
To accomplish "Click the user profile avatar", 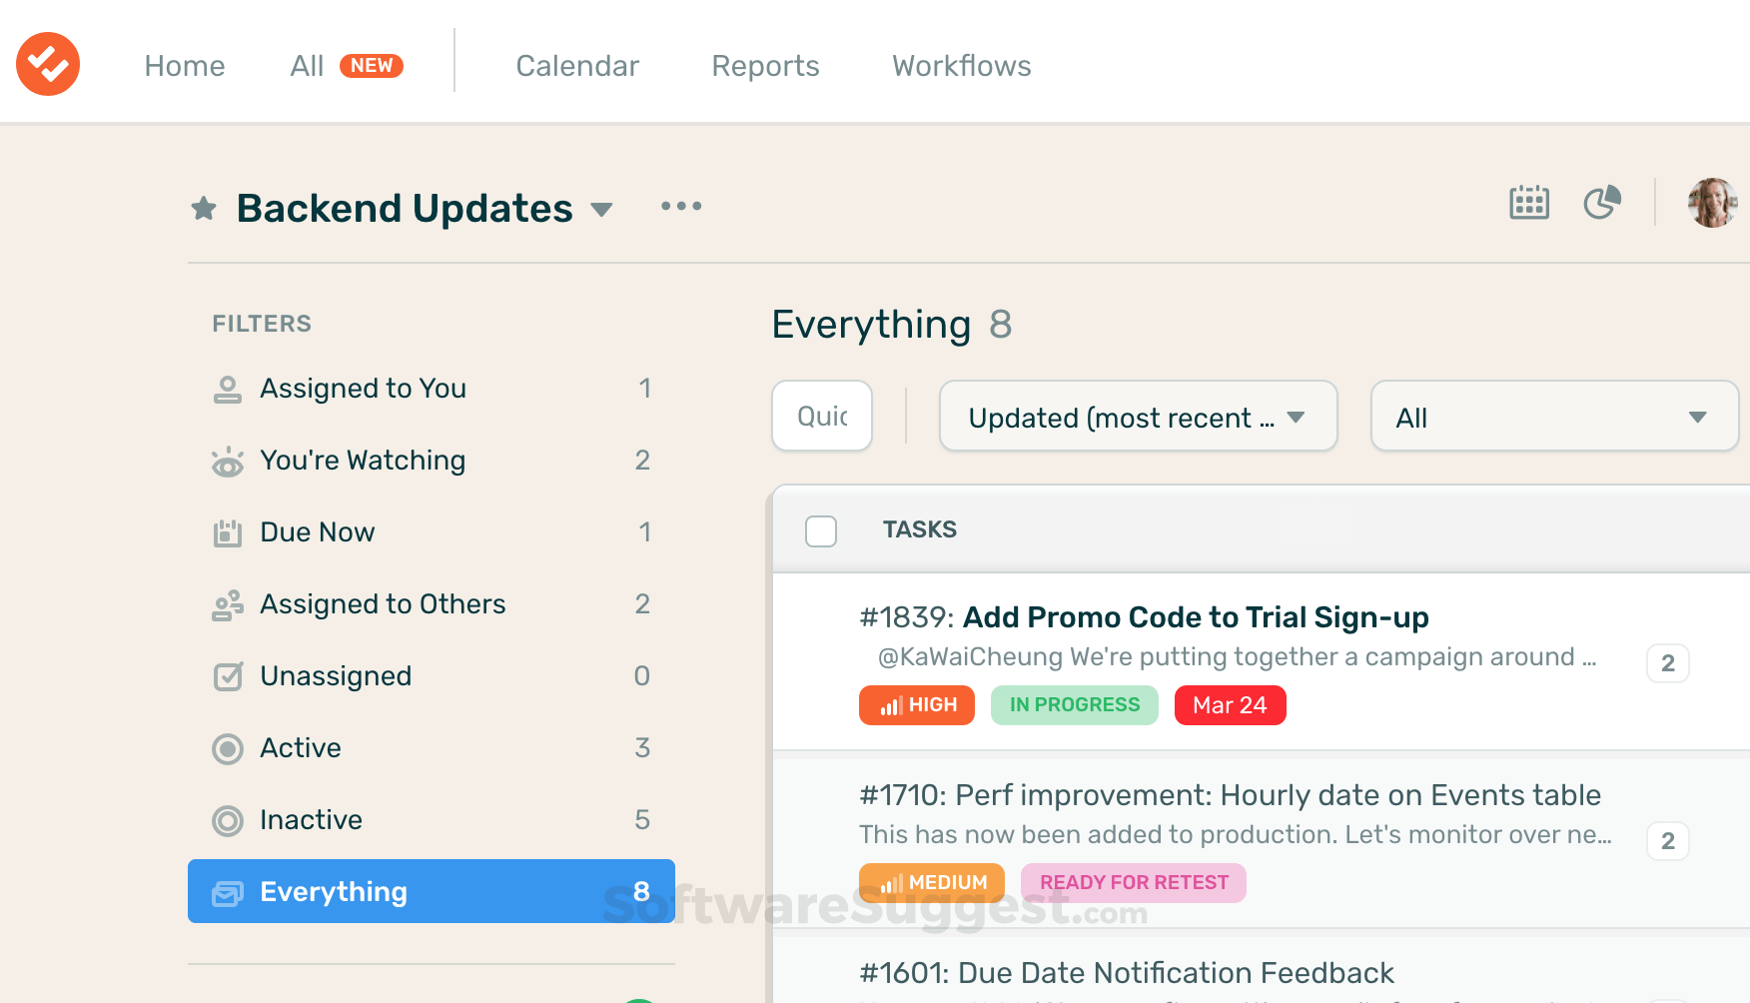I will (x=1712, y=203).
